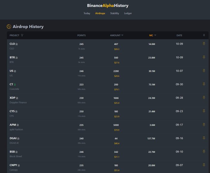Pin the CT Concrete row
210x173 pixels.
point(204,84)
